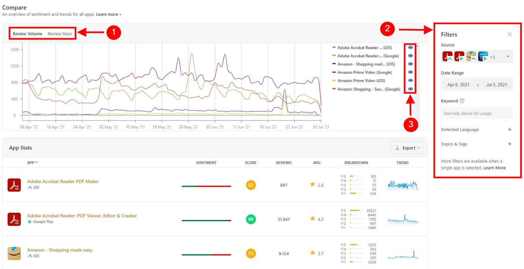The width and height of the screenshot is (524, 269).
Task: Open Adobe Acrobat Reader PDF Maker app link
Action: point(63,181)
